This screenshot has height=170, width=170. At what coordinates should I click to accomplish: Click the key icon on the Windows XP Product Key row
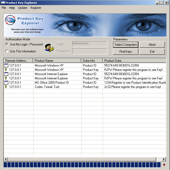(x=6, y=69)
